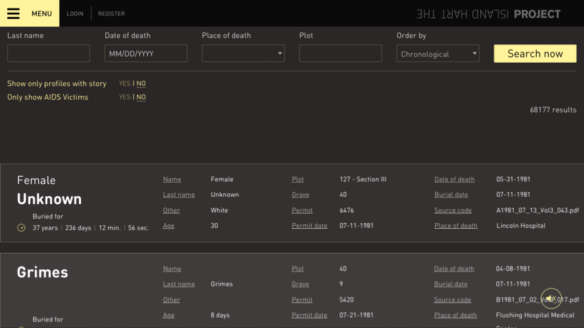Expand the Order by Chronological dropdown
The width and height of the screenshot is (584, 328).
tap(437, 54)
